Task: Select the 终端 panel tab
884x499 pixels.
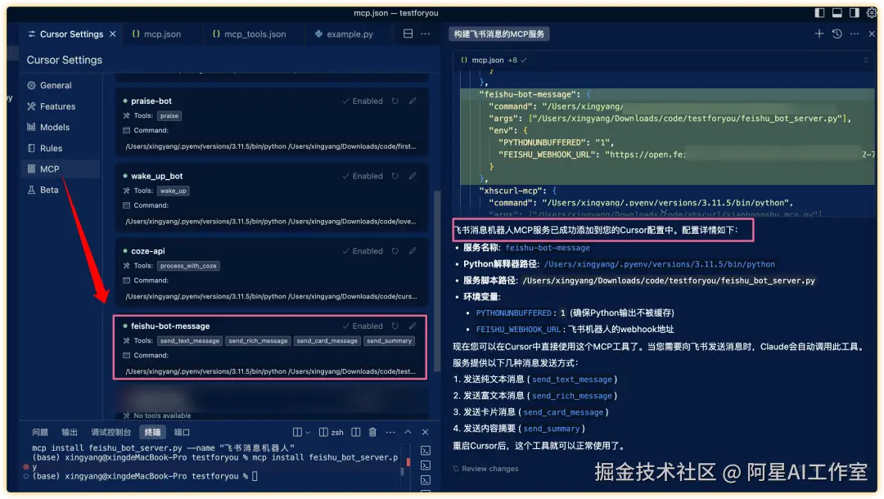Action: [x=152, y=432]
